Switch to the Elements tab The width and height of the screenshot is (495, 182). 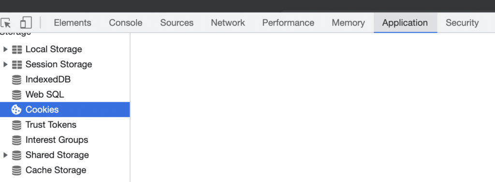click(73, 23)
